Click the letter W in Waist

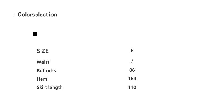[x=39, y=62]
